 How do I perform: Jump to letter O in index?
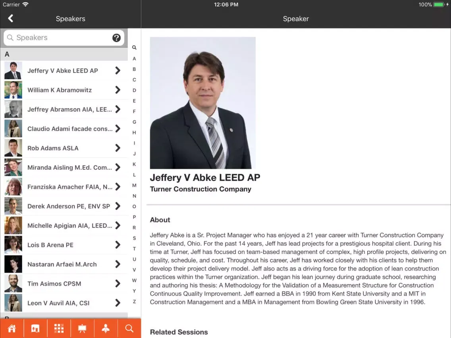134,206
